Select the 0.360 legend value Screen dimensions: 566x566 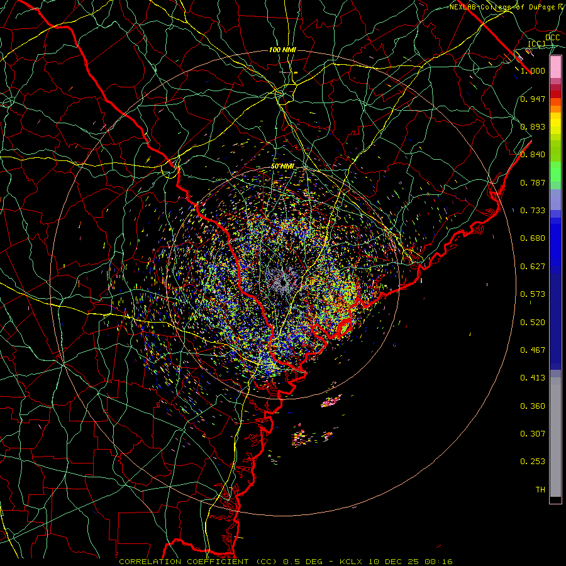[533, 406]
